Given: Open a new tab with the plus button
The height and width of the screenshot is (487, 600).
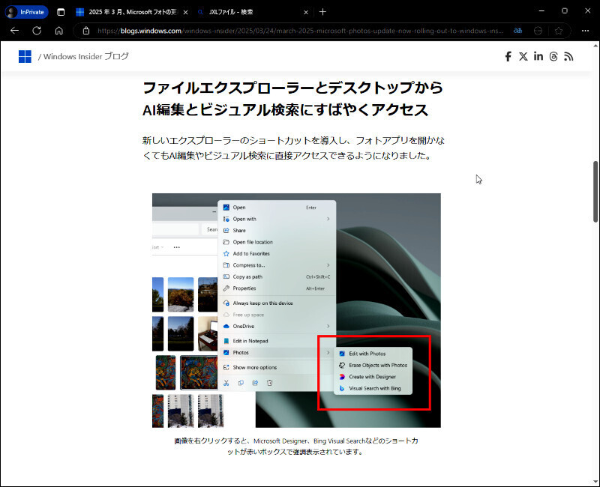Looking at the screenshot, I should pyautogui.click(x=322, y=12).
